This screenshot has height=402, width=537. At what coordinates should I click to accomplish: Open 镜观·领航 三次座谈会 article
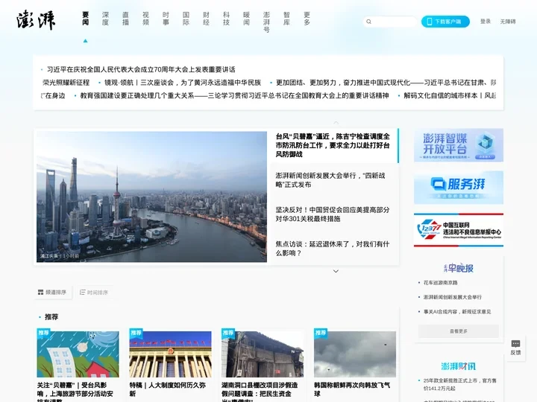[183, 83]
